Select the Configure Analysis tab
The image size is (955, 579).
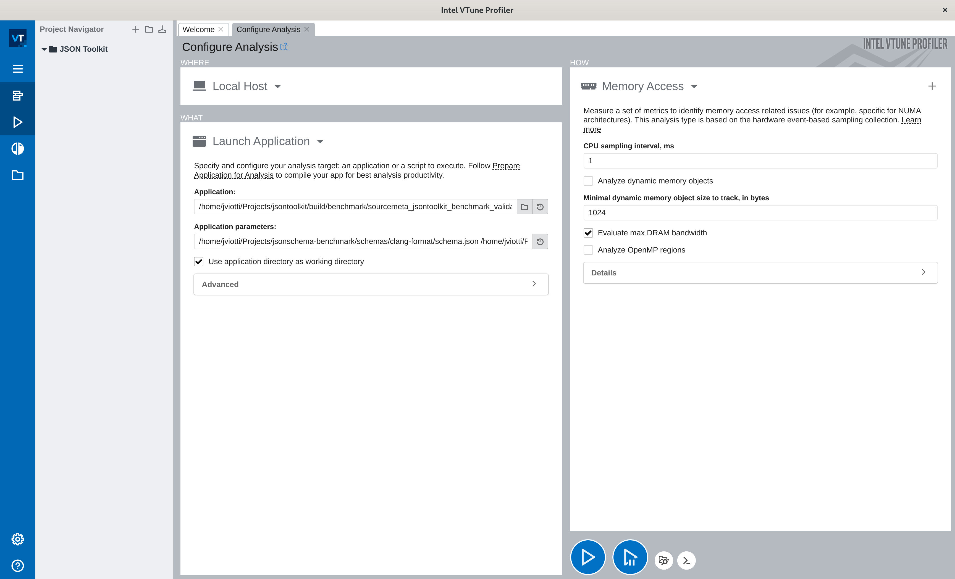coord(268,30)
